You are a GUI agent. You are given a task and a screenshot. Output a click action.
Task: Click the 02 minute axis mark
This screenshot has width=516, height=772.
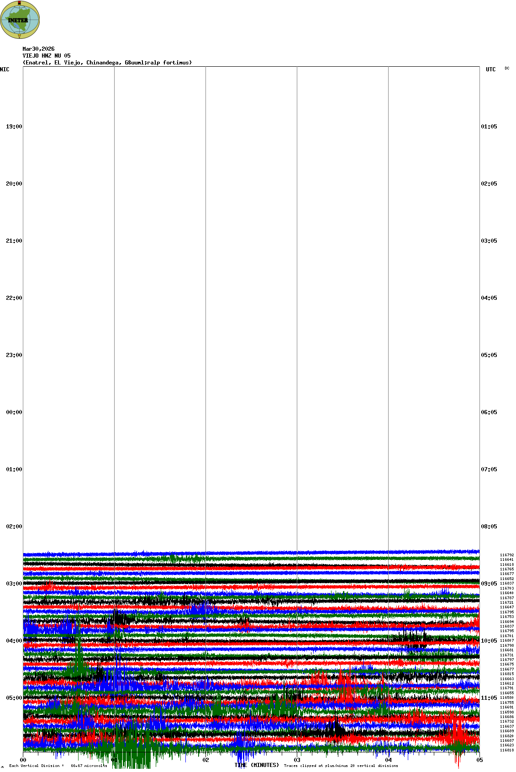[x=206, y=760]
